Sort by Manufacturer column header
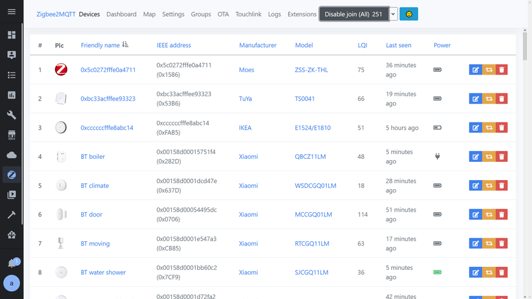Screen dimensions: 532x299 [258, 45]
